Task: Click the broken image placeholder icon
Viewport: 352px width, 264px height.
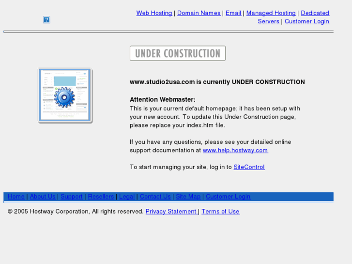Action: 46,20
